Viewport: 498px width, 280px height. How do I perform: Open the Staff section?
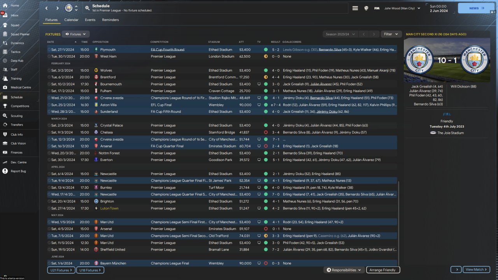tap(14, 70)
